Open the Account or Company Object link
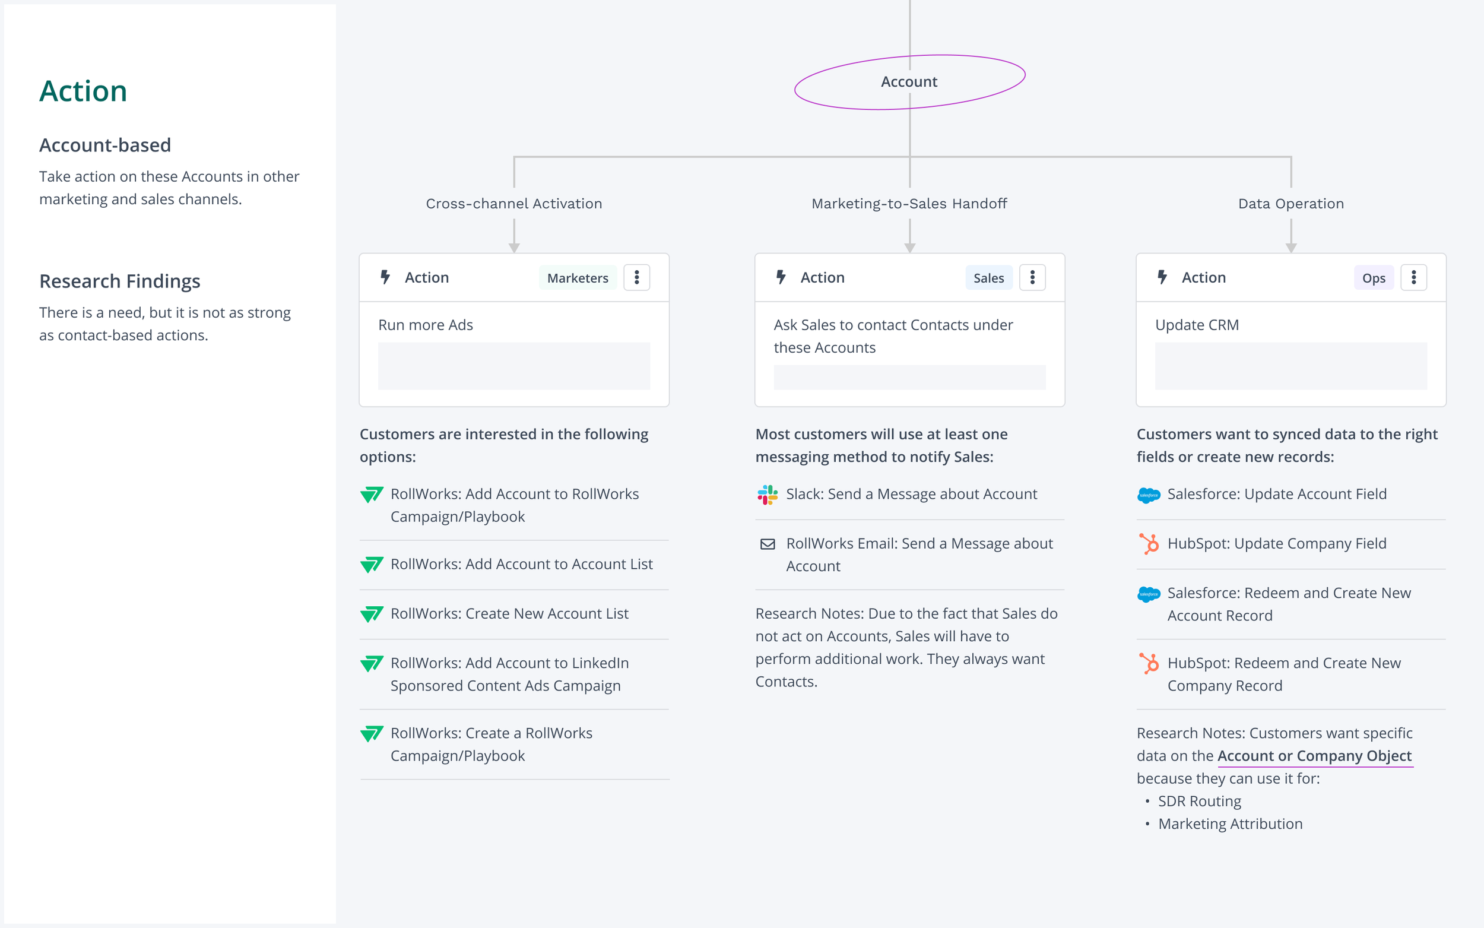 tap(1314, 756)
